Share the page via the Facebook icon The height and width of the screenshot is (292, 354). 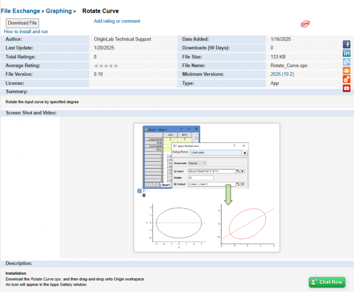pos(347,44)
